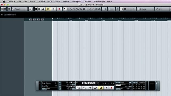Toggle the TEMPO track button
Screen dimensions: 171x96
pyautogui.click(x=118, y=85)
